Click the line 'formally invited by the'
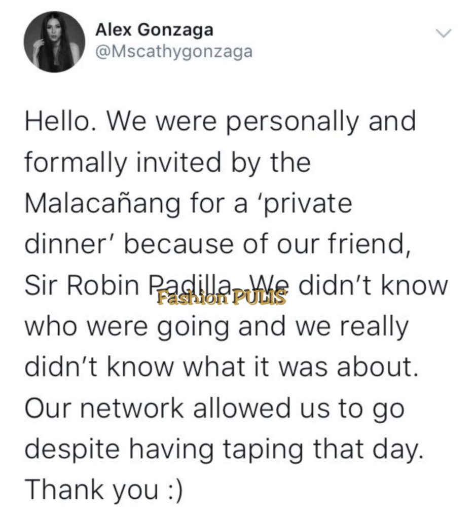The image size is (474, 519). [168, 163]
